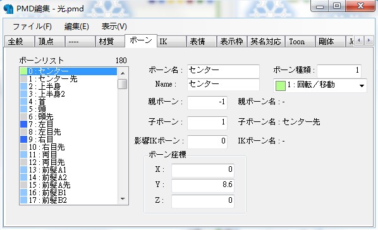Select bone 16 : 前髪B1 in list
The height and width of the screenshot is (230, 378).
pos(68,193)
